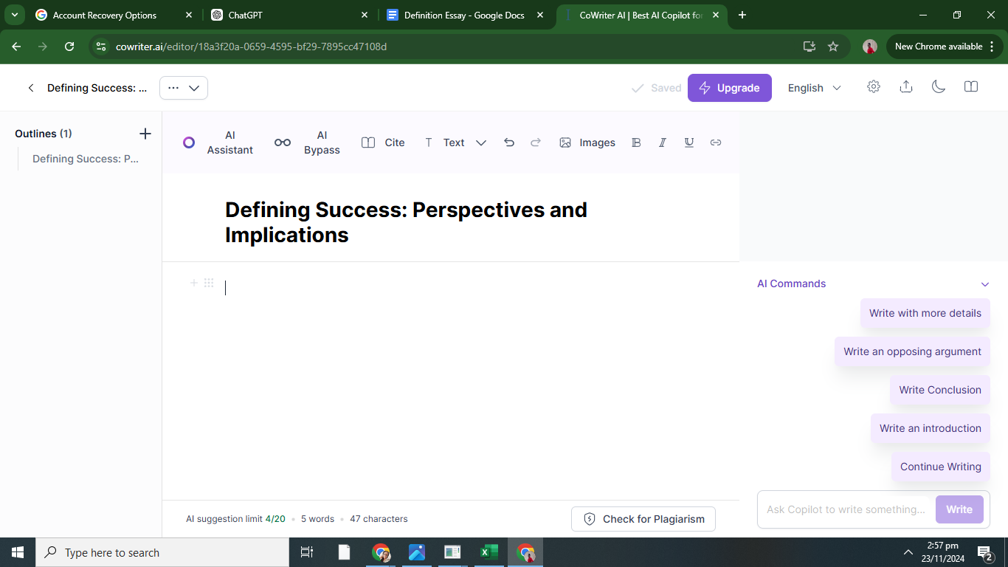Viewport: 1008px width, 567px height.
Task: Insert a hyperlink with link icon
Action: tap(716, 142)
